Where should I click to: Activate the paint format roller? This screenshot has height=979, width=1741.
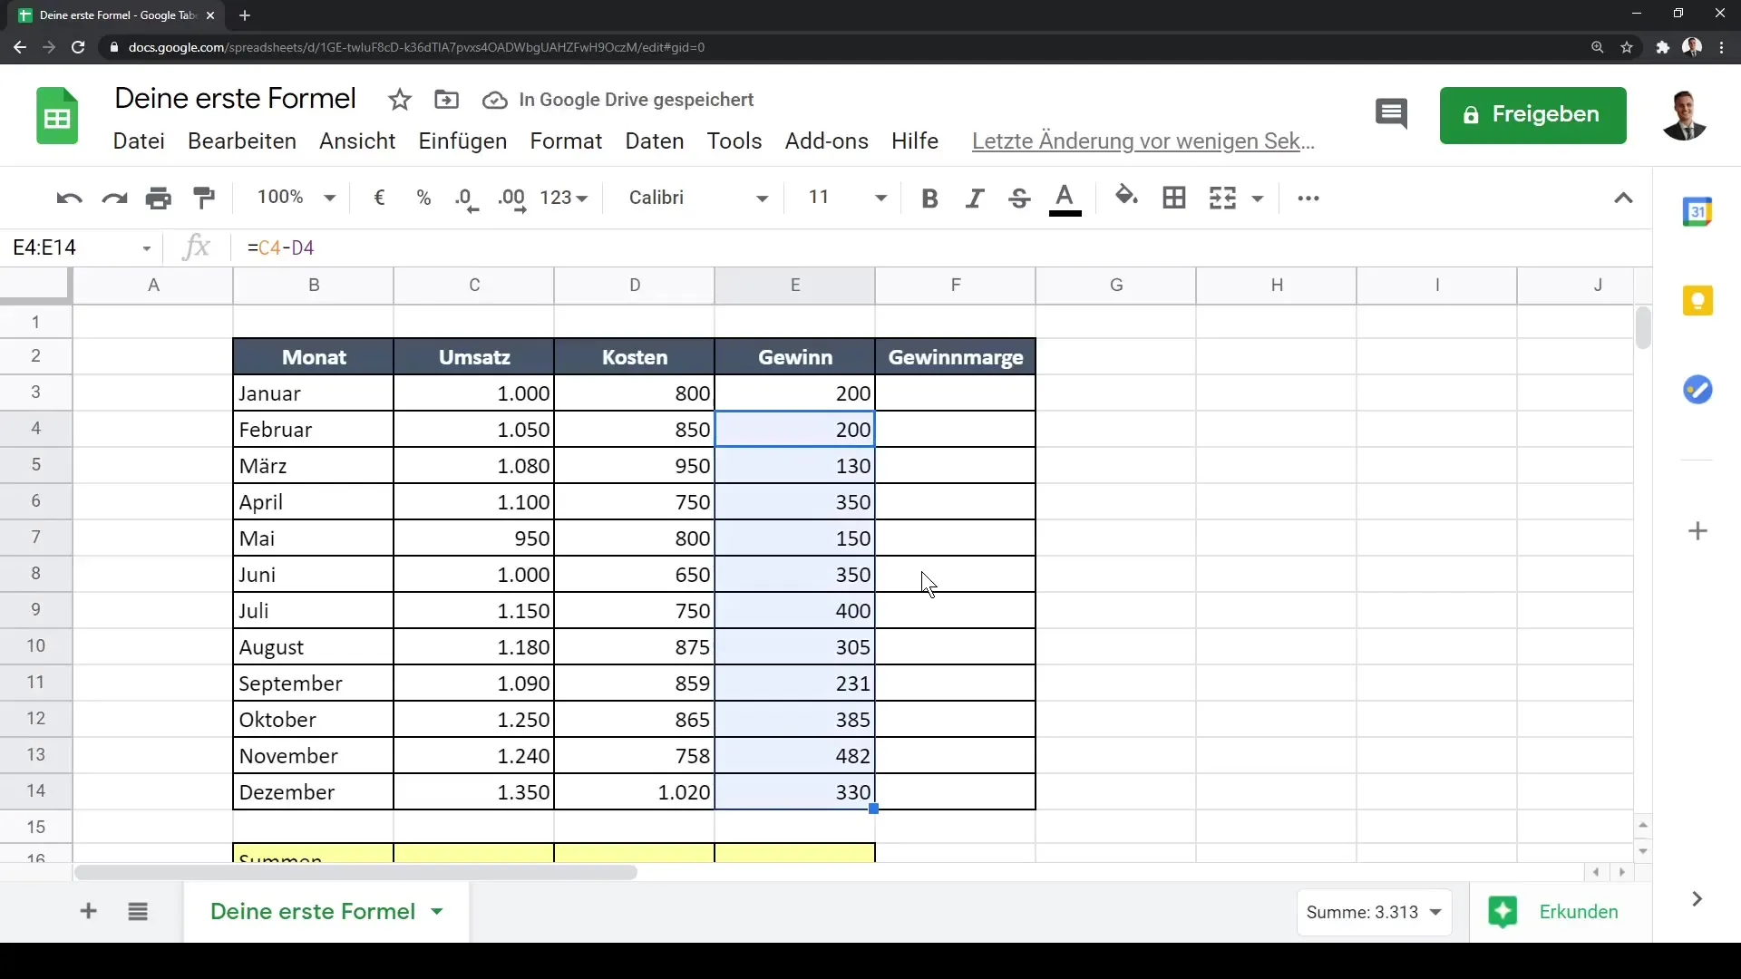204,199
